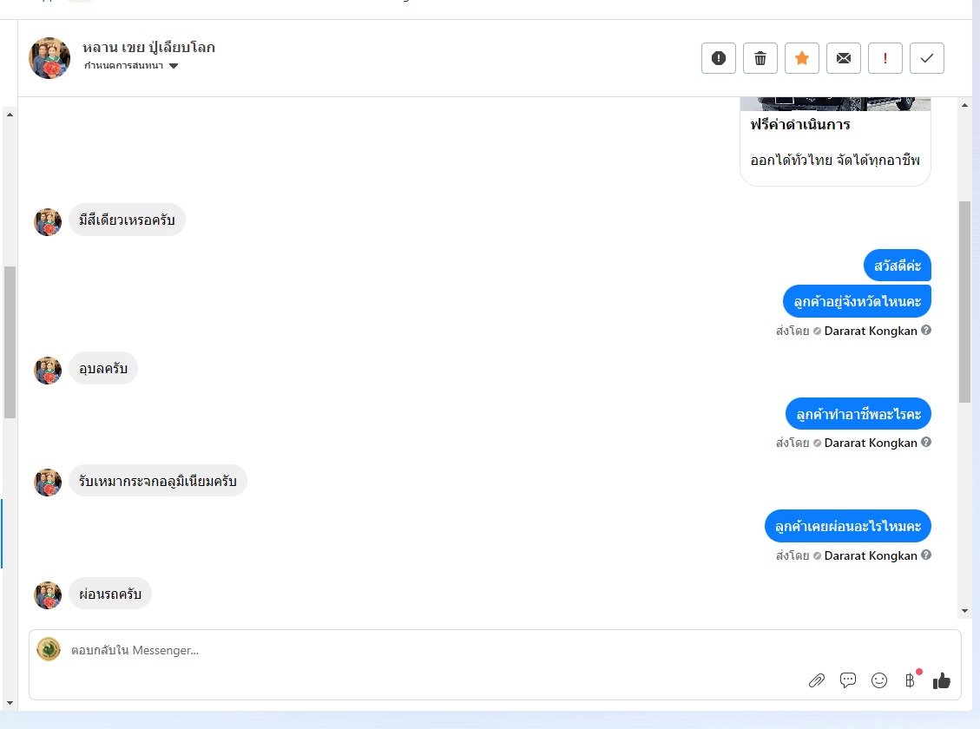The width and height of the screenshot is (980, 729).
Task: Click the left panel scrollbar down arrow
Action: pos(10,703)
